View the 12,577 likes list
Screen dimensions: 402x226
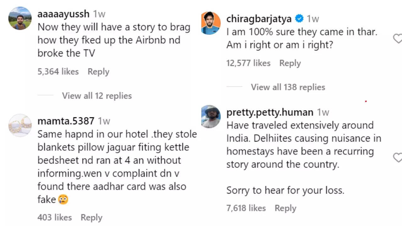click(248, 63)
